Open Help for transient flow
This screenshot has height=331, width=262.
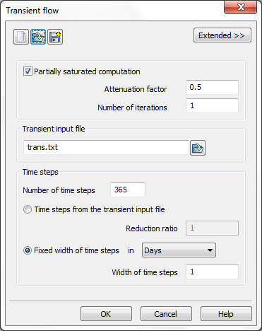point(226,314)
